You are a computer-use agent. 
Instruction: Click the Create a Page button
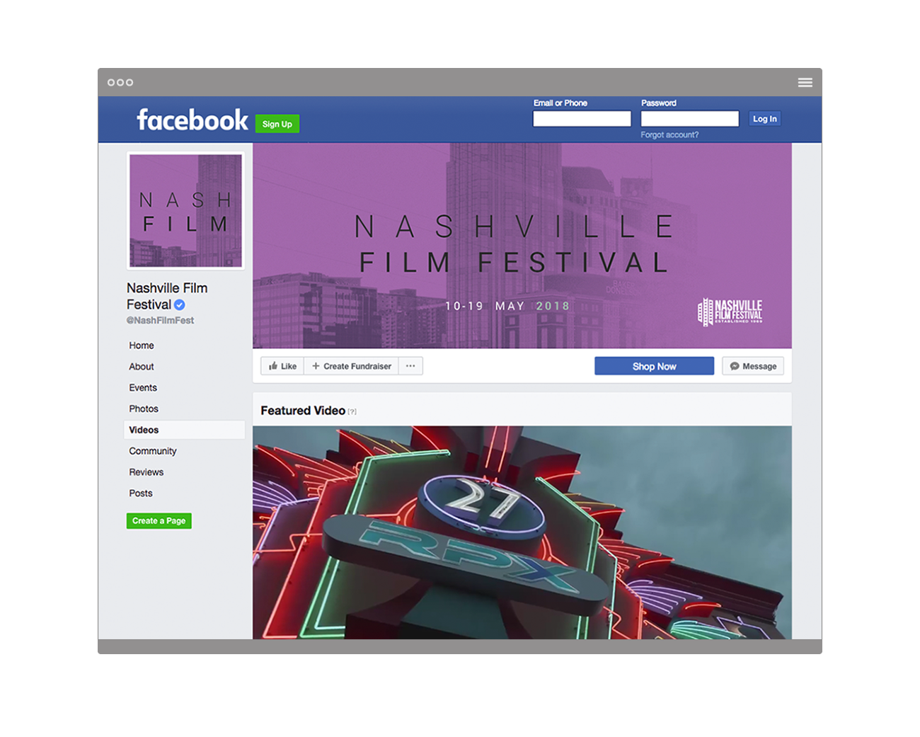(x=159, y=521)
